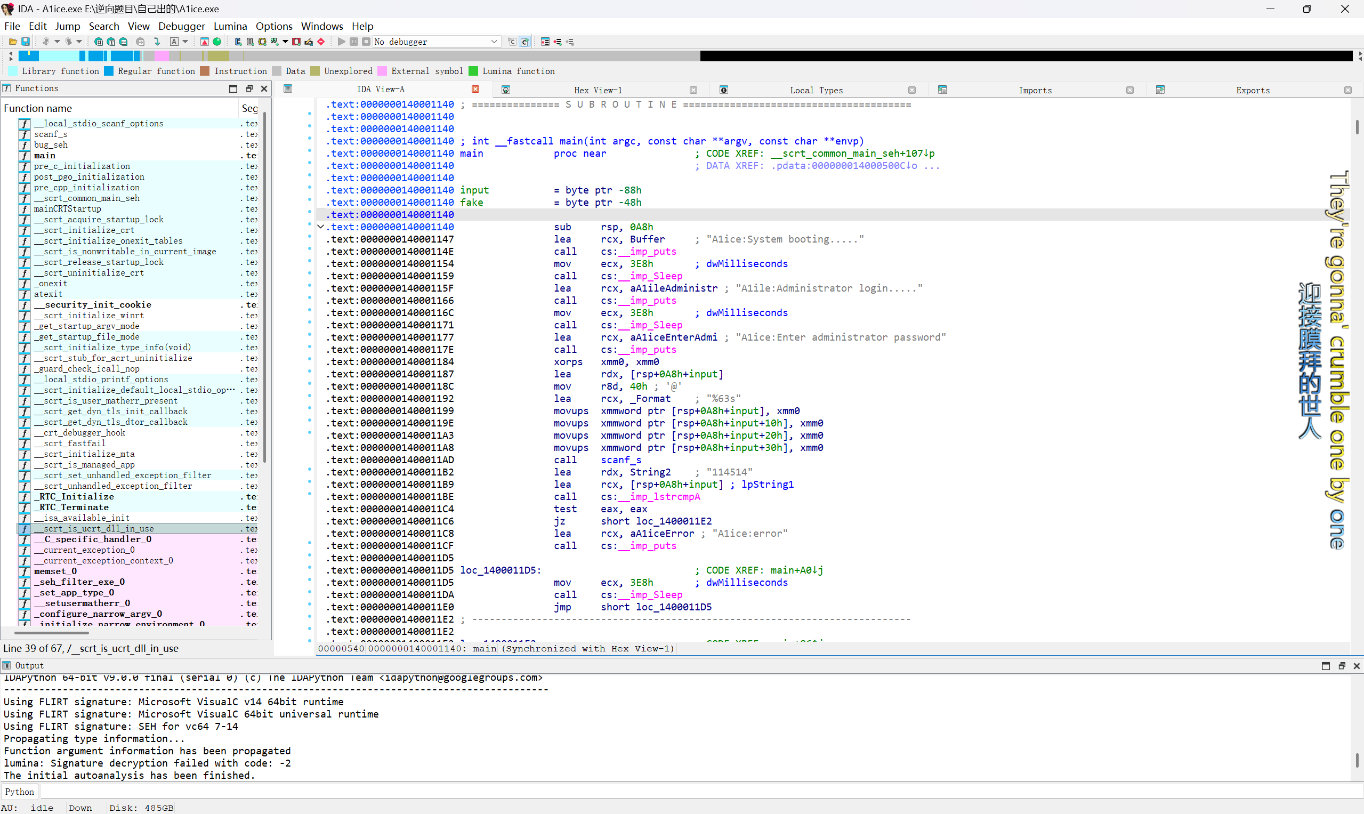This screenshot has height=814, width=1364.
Task: Click the Jump down arrow icon
Action: [157, 42]
